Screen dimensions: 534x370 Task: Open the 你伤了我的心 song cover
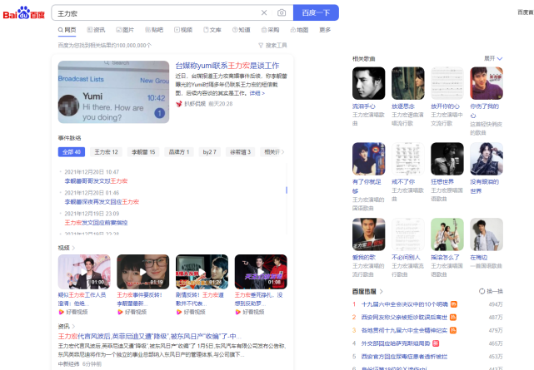pyautogui.click(x=487, y=83)
